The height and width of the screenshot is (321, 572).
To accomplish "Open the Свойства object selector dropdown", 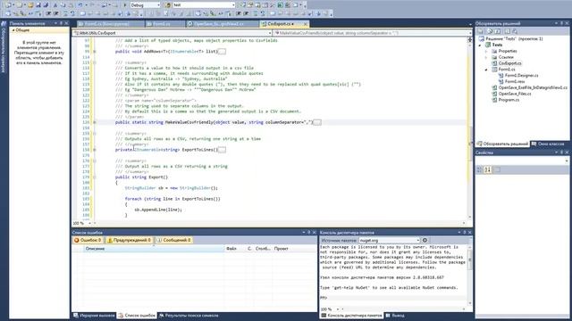I will [567, 160].
